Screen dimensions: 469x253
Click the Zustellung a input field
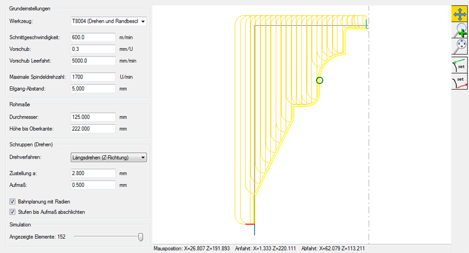92,173
